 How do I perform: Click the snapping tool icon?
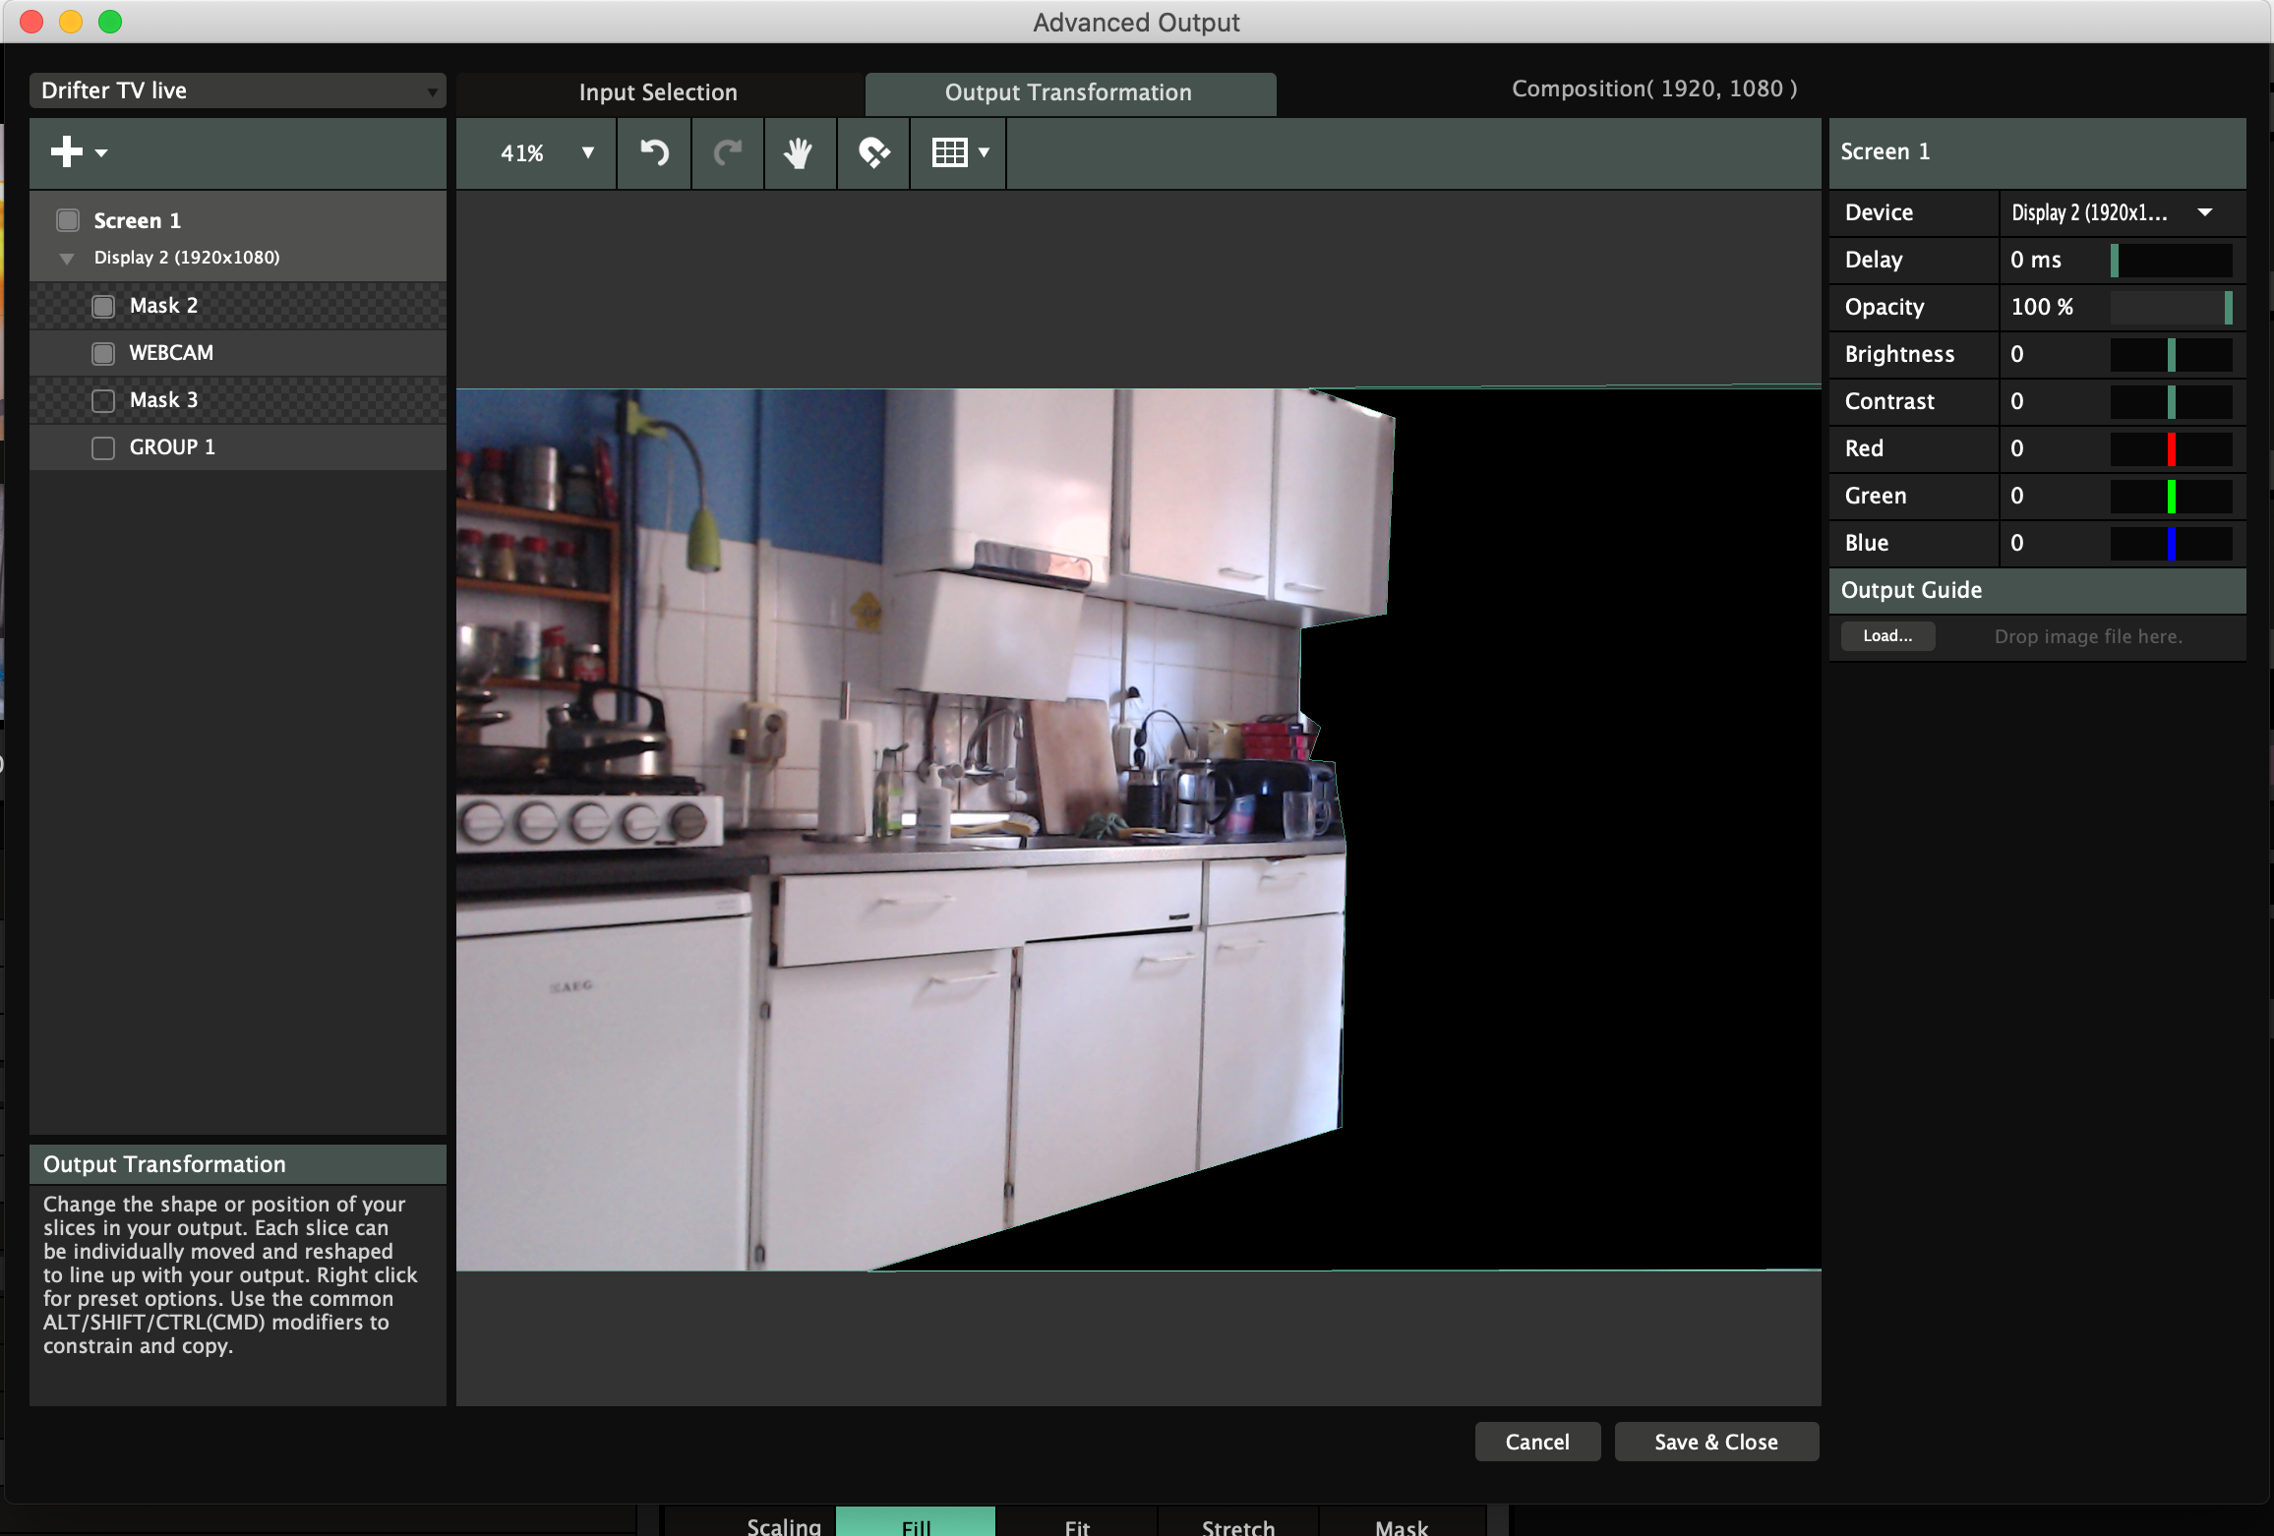873,152
